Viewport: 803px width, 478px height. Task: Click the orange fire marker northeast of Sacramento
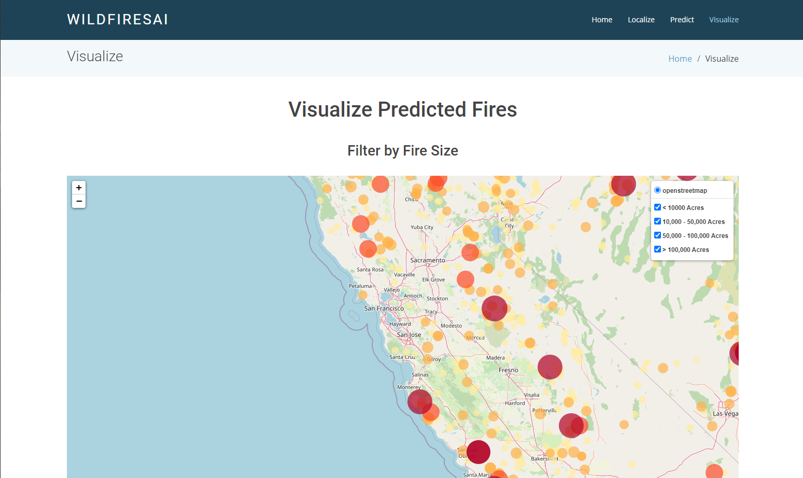pos(470,252)
